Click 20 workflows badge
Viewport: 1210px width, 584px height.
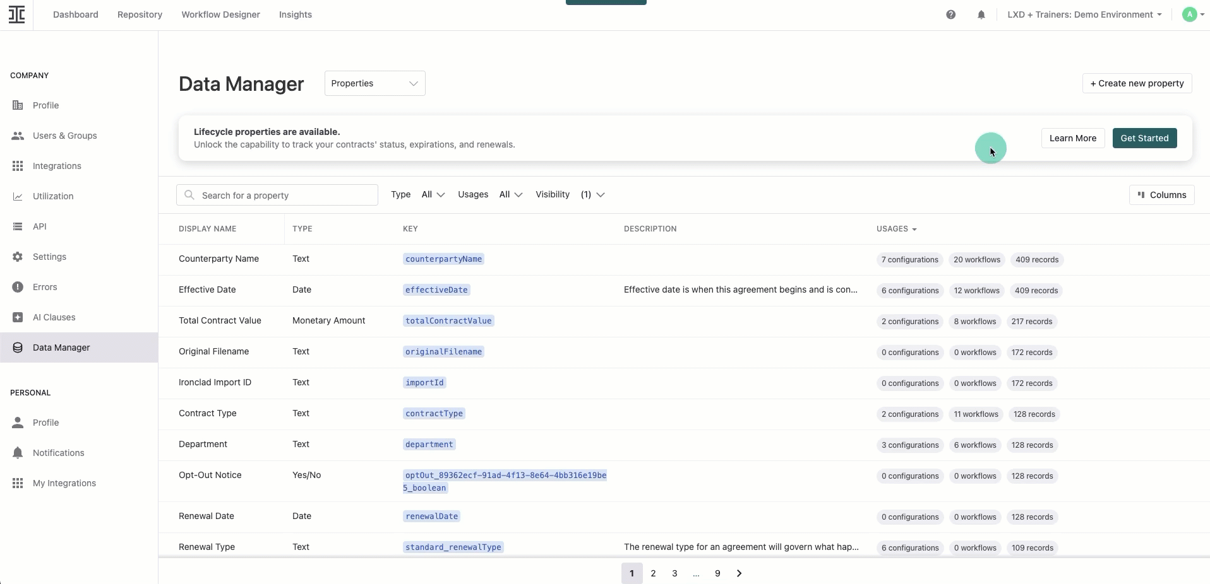(x=977, y=260)
